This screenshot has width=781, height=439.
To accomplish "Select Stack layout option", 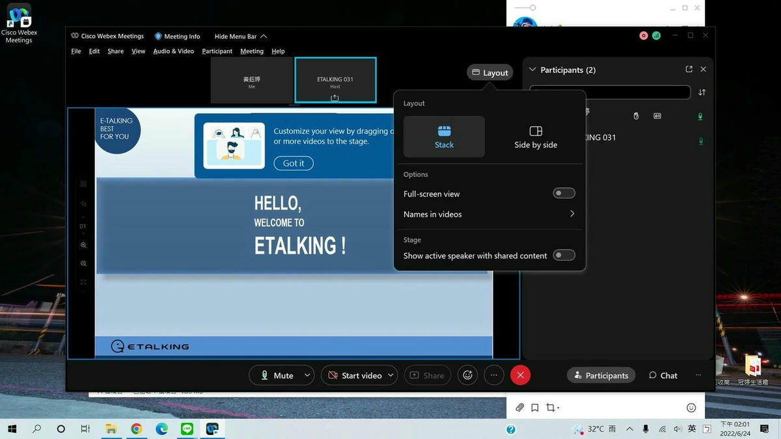I will [x=444, y=137].
